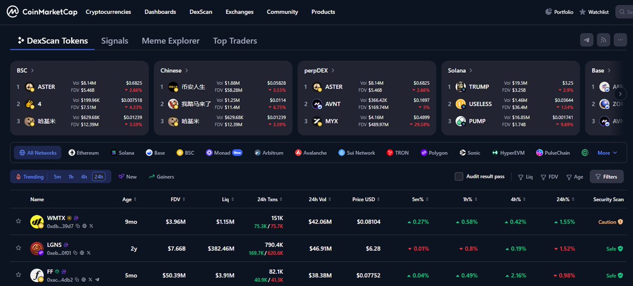Star the FF token row
633x286 pixels.
18,275
